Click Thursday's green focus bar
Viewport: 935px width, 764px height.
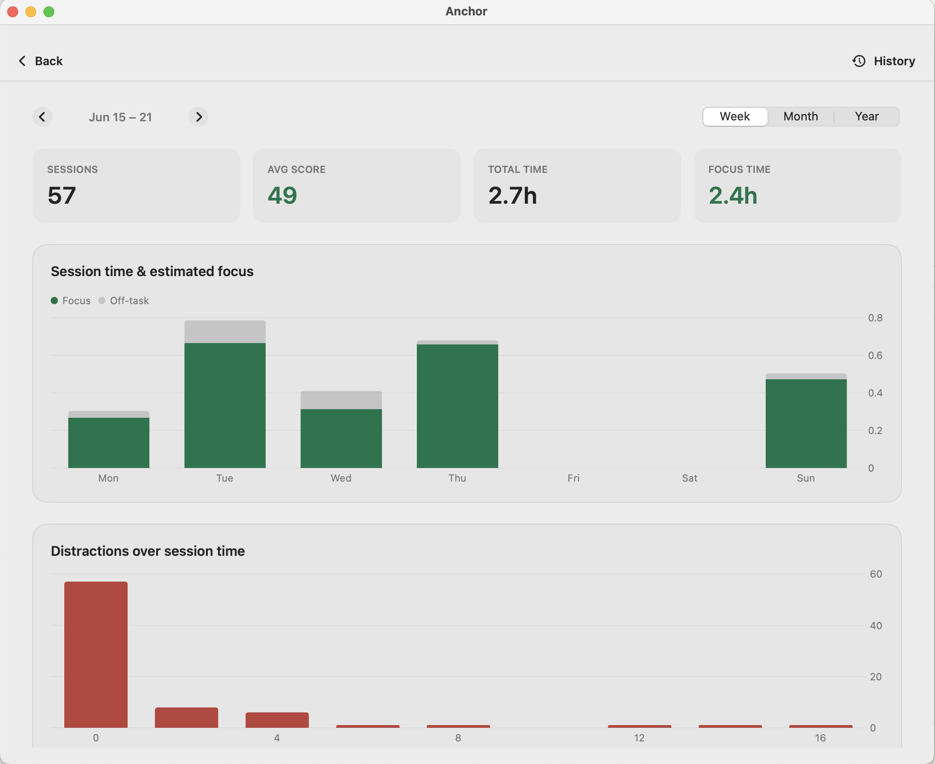(x=458, y=406)
